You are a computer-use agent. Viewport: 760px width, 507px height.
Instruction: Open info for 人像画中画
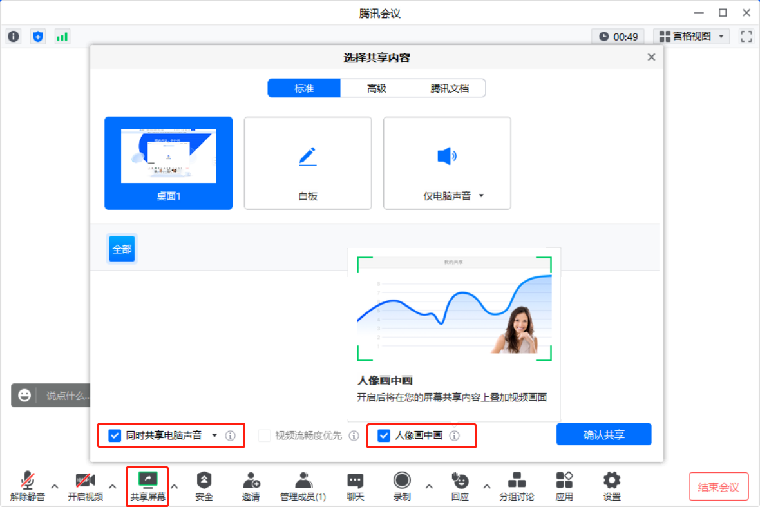[454, 435]
